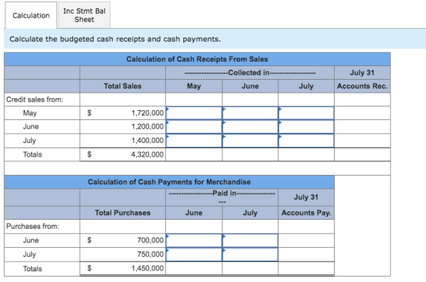Click Calculation of Cash Payments for Merchandise title
The height and width of the screenshot is (282, 426).
click(x=169, y=182)
